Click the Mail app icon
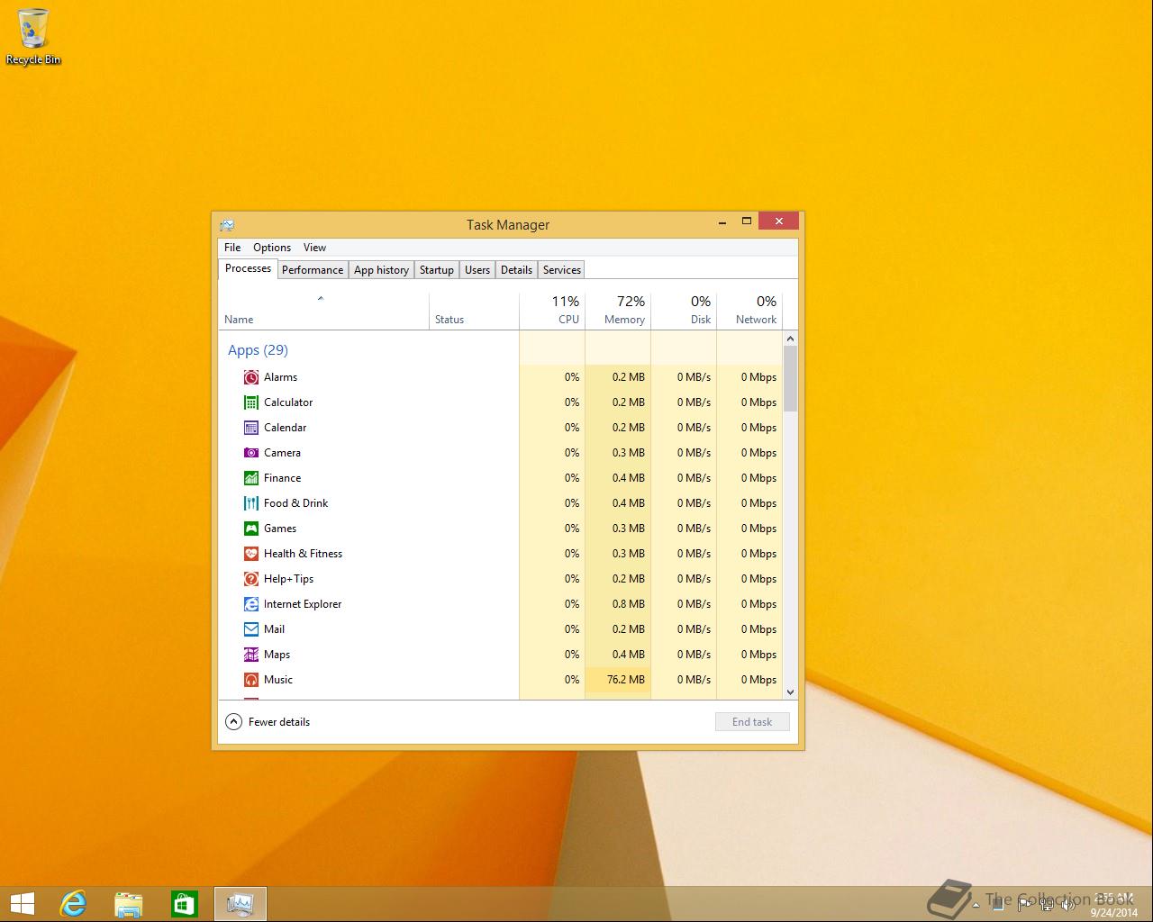1153x922 pixels. coord(251,629)
